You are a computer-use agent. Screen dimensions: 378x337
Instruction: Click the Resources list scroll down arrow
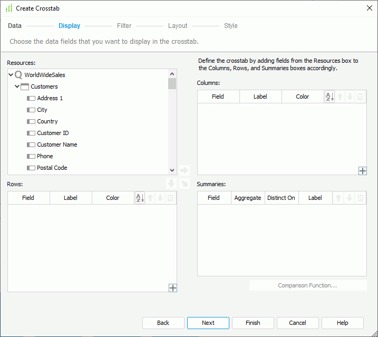tap(172, 170)
